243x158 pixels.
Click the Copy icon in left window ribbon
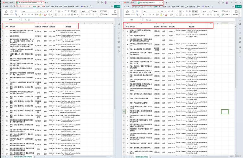pos(16,15)
